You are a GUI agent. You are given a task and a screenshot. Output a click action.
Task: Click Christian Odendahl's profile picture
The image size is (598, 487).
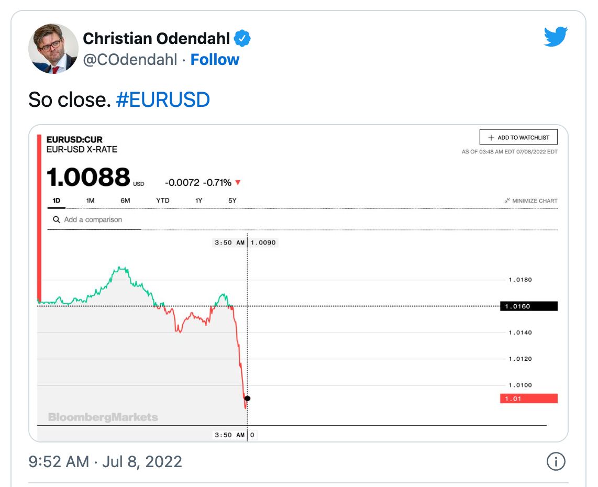pyautogui.click(x=53, y=48)
